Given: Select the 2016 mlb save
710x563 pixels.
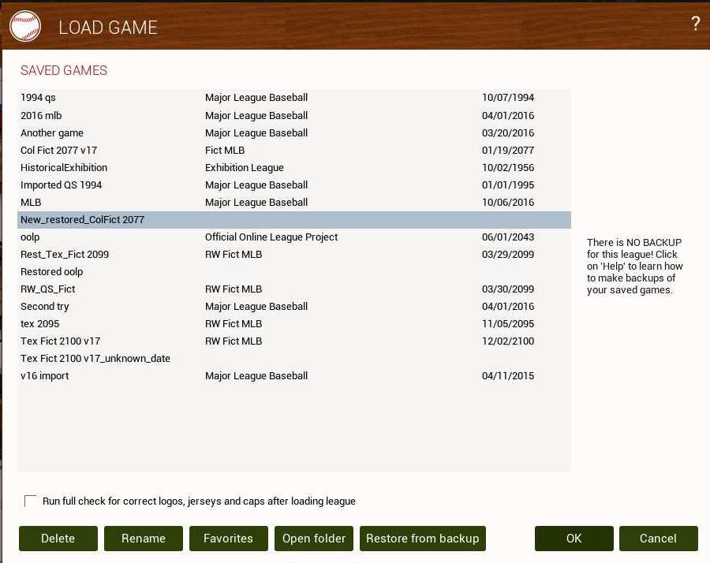Looking at the screenshot, I should [x=41, y=115].
